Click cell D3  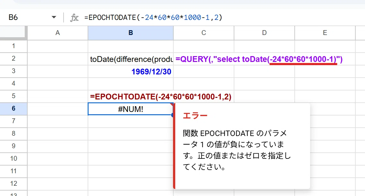(265, 72)
